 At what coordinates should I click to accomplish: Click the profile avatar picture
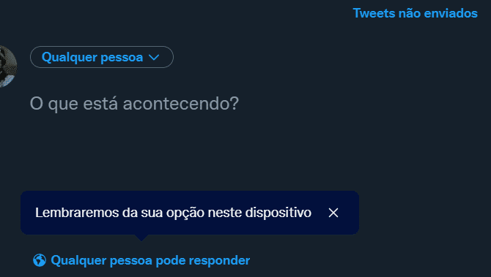8,67
